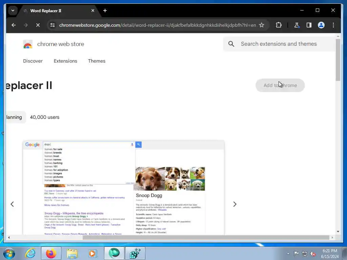
Task: Click the browser forward arrow
Action: click(x=26, y=25)
